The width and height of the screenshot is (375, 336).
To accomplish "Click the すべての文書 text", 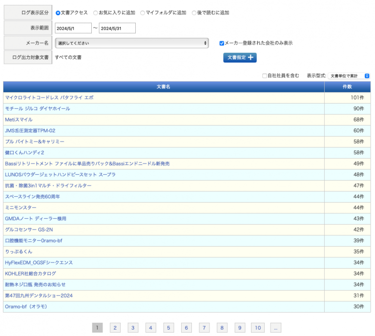I will coord(68,58).
